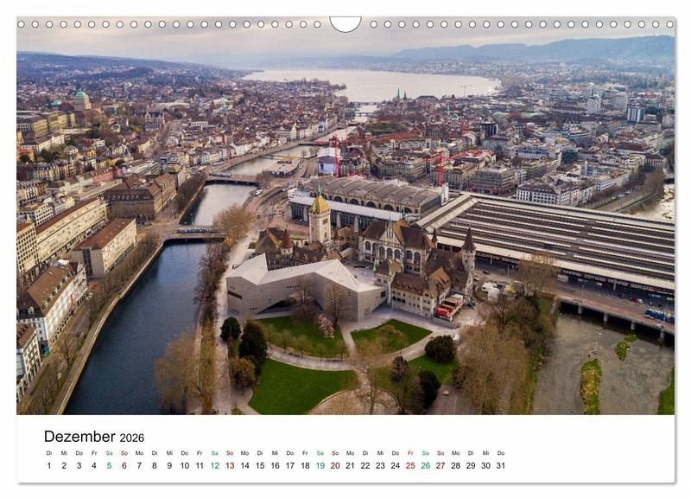This screenshot has width=691, height=499.
Task: Click the last date 31
Action: pos(500,465)
